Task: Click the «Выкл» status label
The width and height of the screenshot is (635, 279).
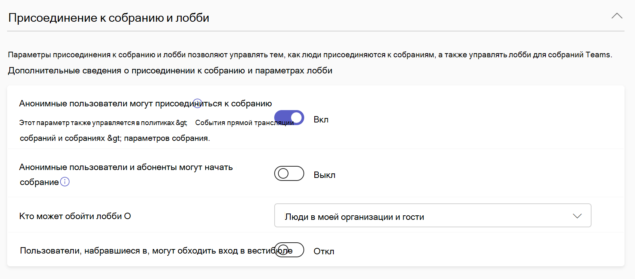Action: pyautogui.click(x=324, y=175)
